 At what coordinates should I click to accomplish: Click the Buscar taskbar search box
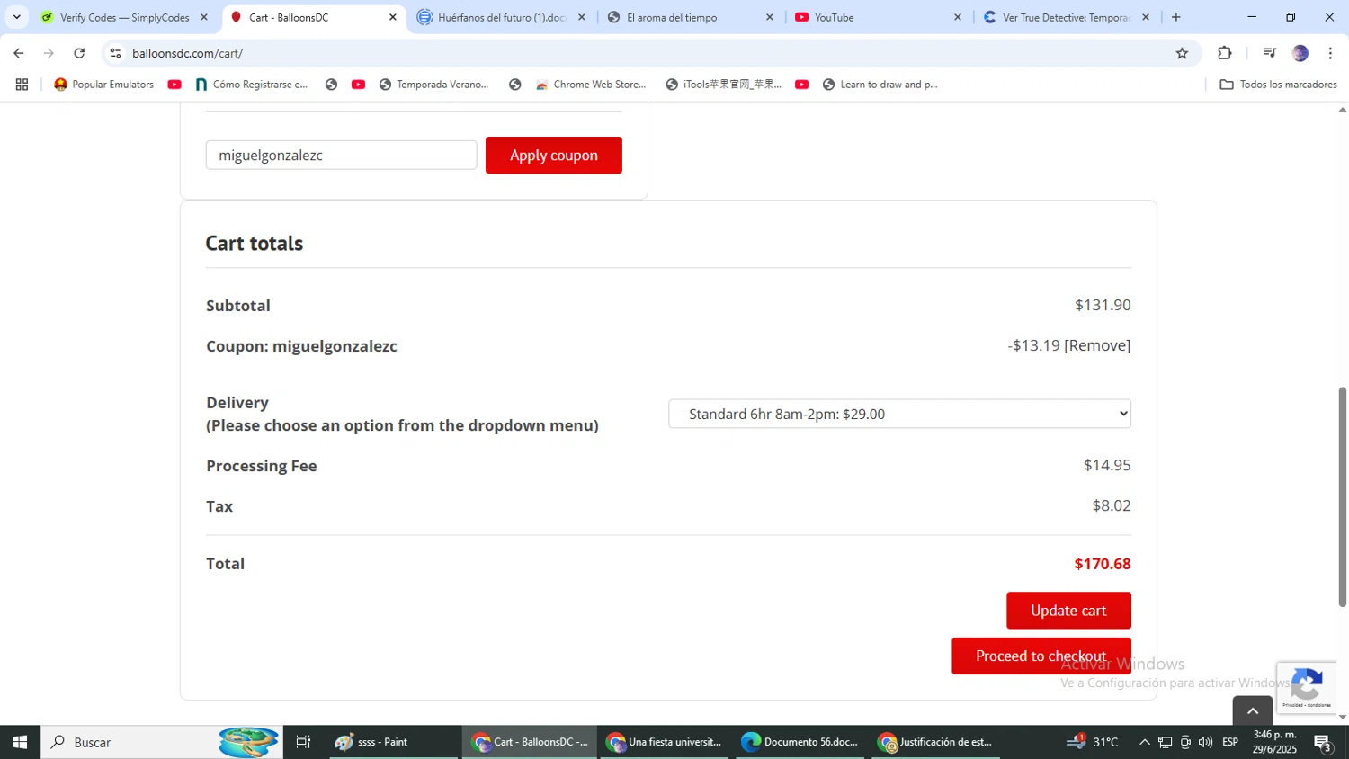click(x=162, y=742)
